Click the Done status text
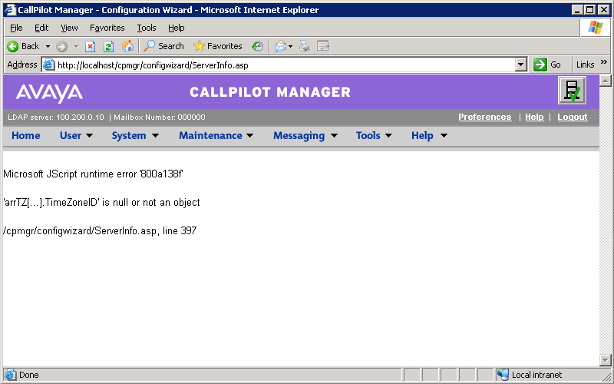This screenshot has width=614, height=384. click(x=29, y=375)
